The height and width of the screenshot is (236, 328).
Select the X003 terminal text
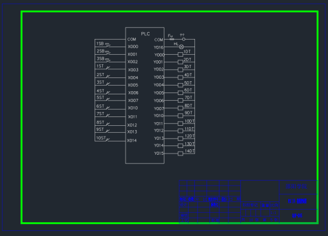point(133,70)
